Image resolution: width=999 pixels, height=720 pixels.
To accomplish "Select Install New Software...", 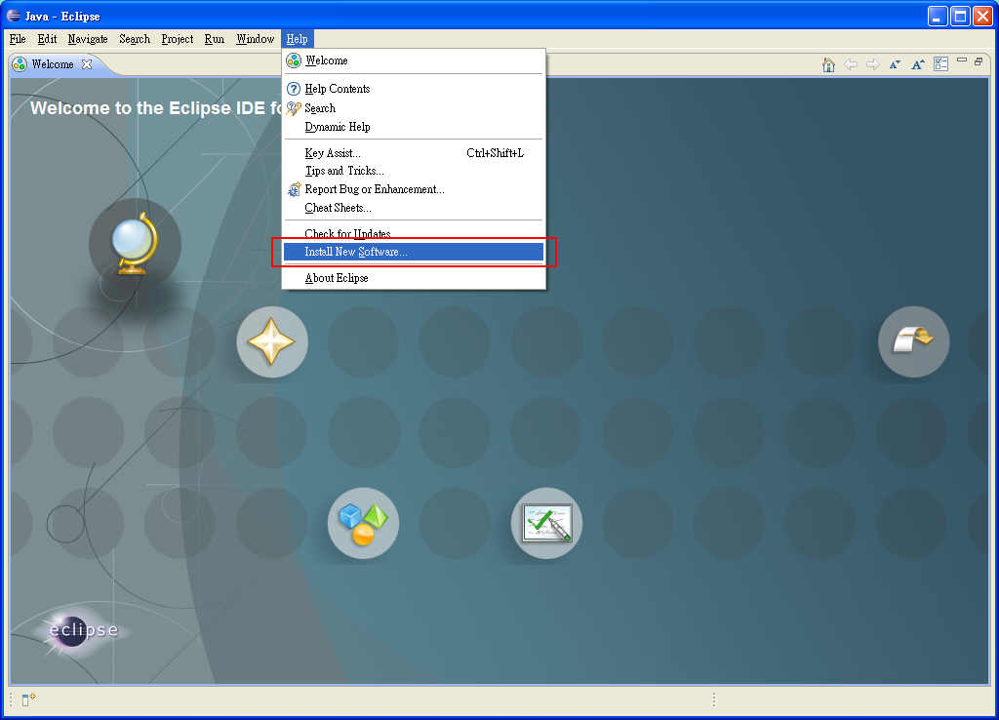I will [414, 252].
